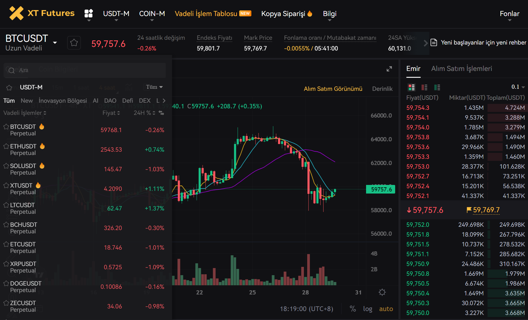Click the Derinlik depth view button
528x320 pixels.
pos(382,88)
